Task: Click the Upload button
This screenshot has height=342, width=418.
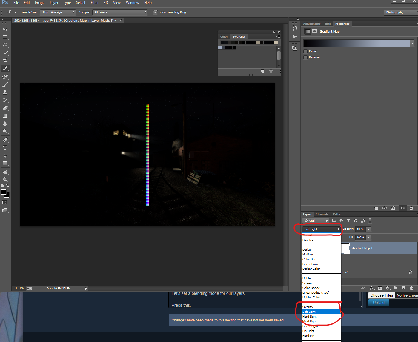Action: pos(379,303)
